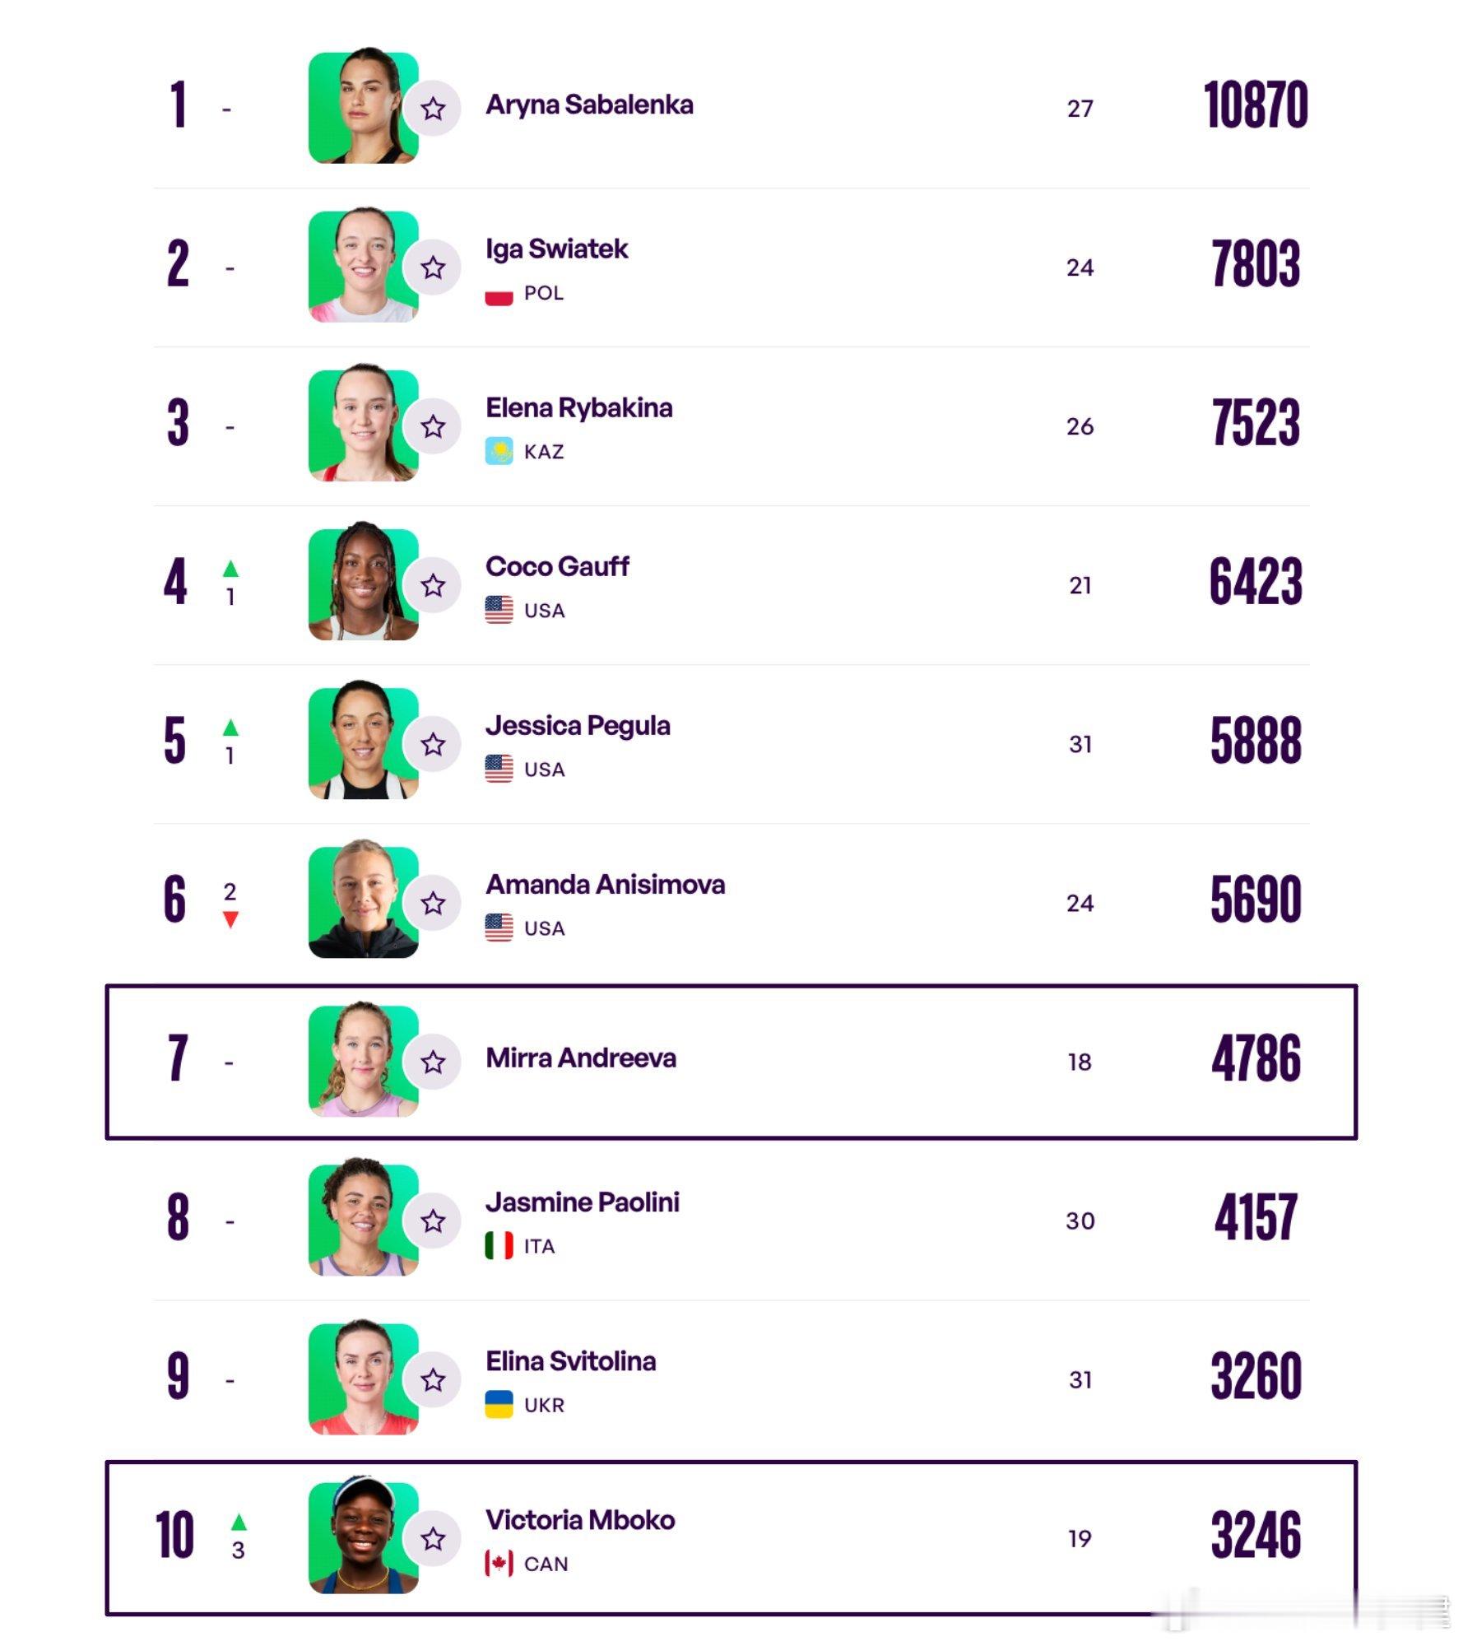Screen dimensions: 1463x1646
Task: Click the USA flag under Jessica Pegula
Action: click(x=499, y=769)
